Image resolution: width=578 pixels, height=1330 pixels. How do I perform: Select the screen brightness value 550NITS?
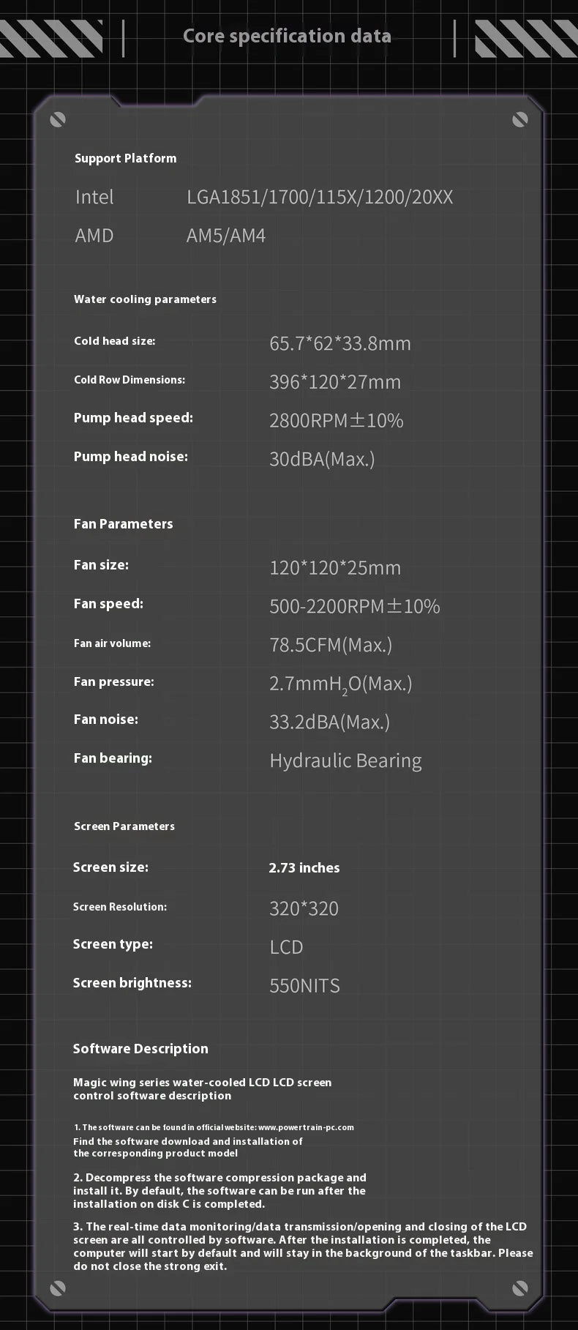click(304, 985)
